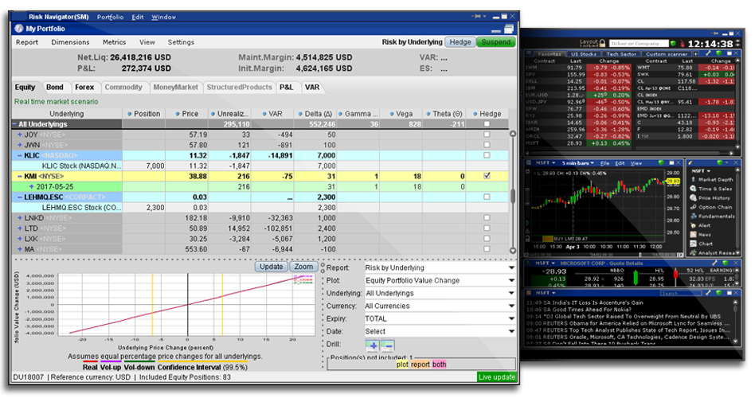Click the wrench icon in watchlist panel
Image resolution: width=755 pixels, height=398 pixels.
click(x=708, y=53)
